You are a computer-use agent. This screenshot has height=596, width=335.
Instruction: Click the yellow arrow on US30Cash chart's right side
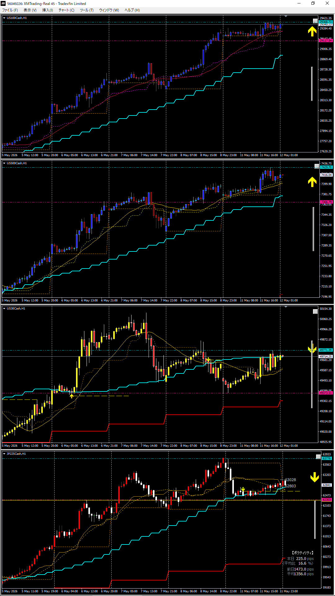pyautogui.click(x=312, y=349)
